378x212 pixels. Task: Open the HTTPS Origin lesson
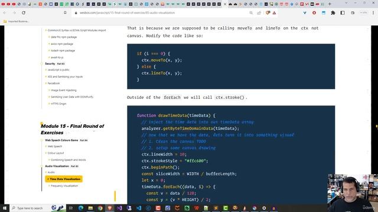click(x=58, y=104)
